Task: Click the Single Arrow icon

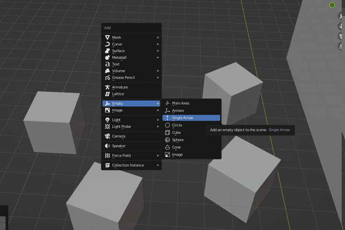Action: [167, 118]
